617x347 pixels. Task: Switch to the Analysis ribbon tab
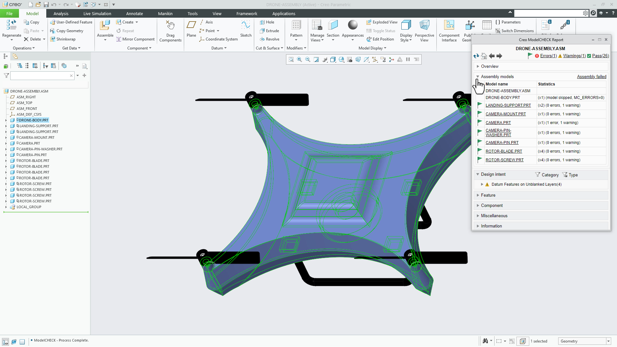point(61,13)
